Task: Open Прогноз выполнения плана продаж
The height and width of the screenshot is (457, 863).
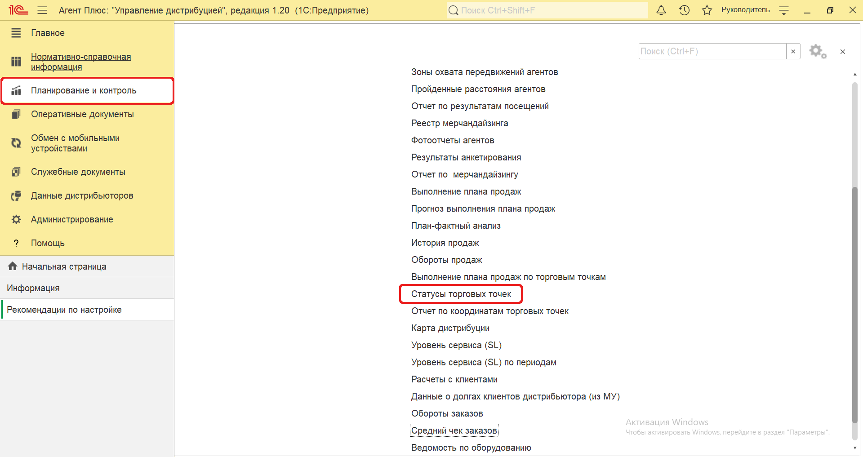Action: (483, 209)
